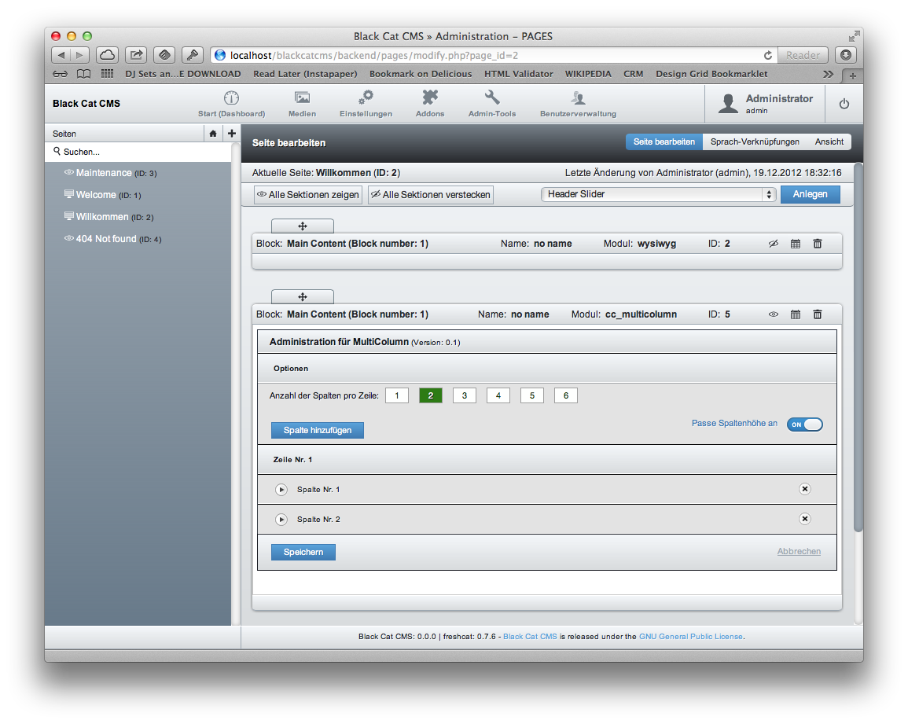Toggle the Passe Spaltenhöhe an switch
908x724 pixels.
(x=804, y=424)
